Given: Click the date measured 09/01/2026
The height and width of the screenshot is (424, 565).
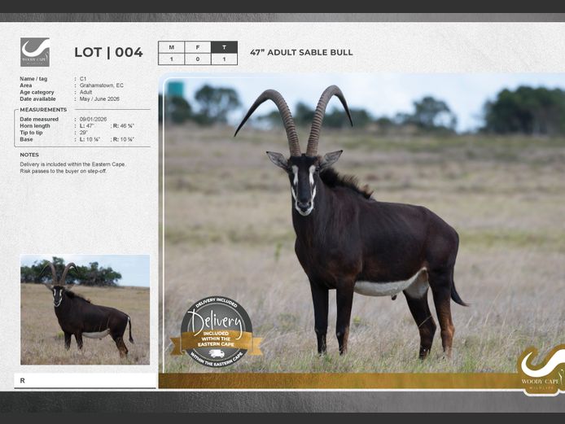Looking at the screenshot, I should click(x=93, y=119).
